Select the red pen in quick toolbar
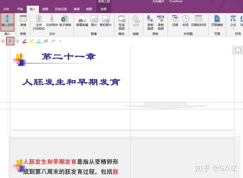This screenshot has width=243, height=178. pos(24,41)
